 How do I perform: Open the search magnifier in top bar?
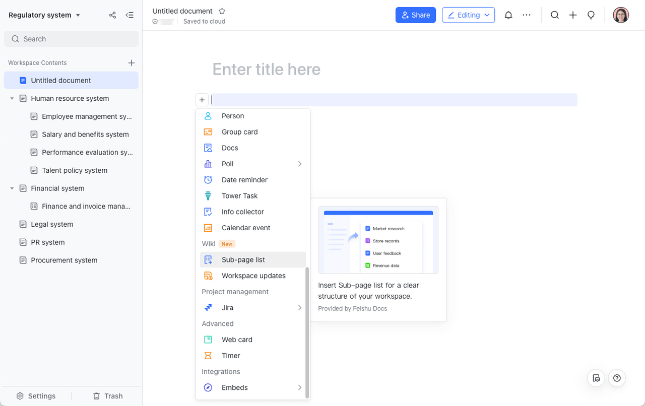554,15
